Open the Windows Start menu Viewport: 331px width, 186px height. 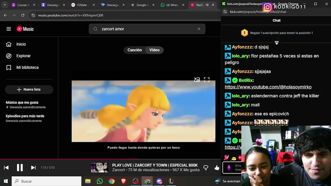[x=6, y=181]
